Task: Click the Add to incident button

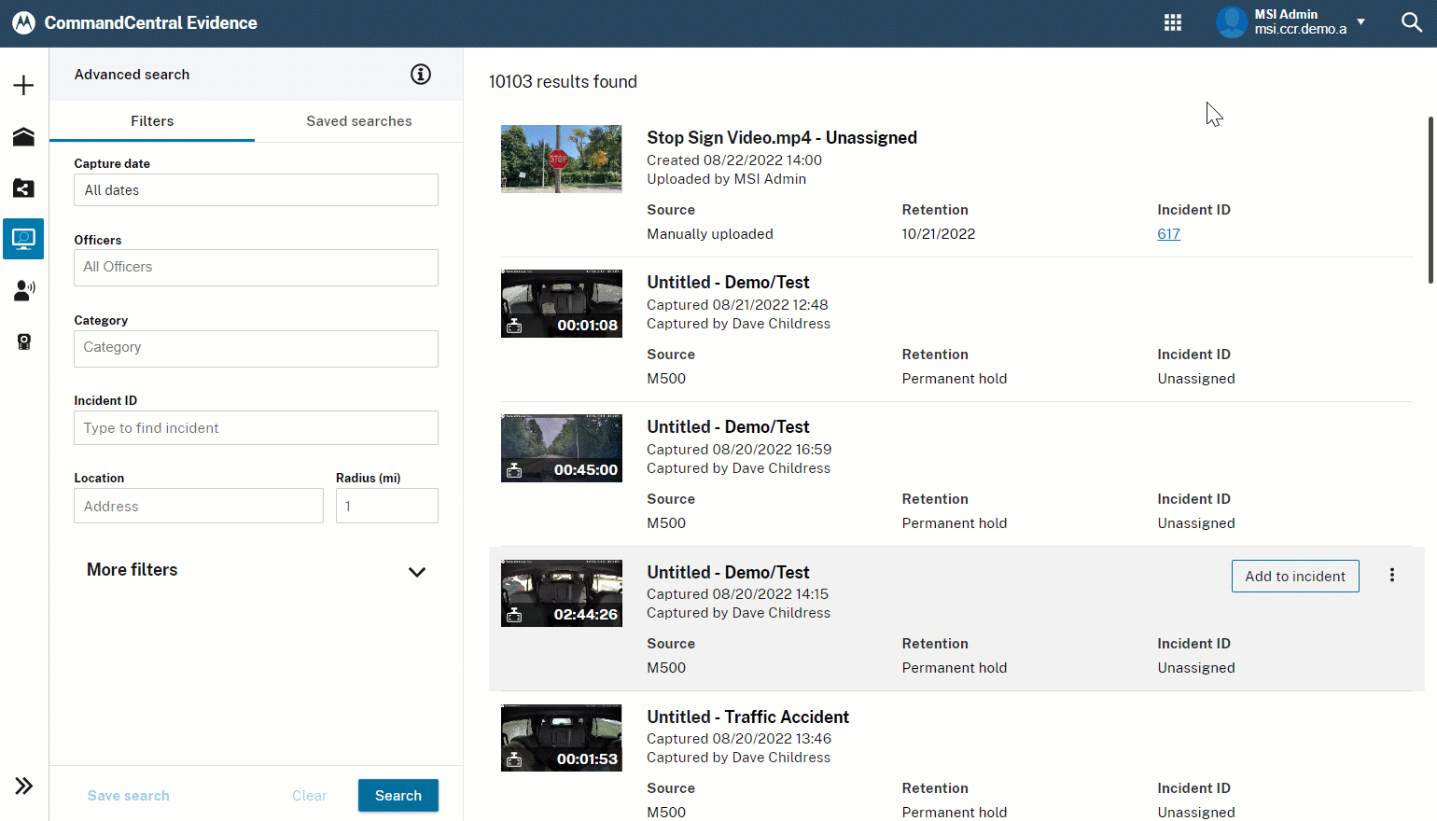Action: tap(1294, 577)
